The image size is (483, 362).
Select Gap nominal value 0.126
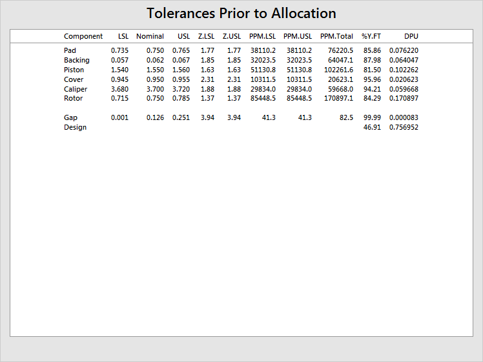[x=155, y=118]
